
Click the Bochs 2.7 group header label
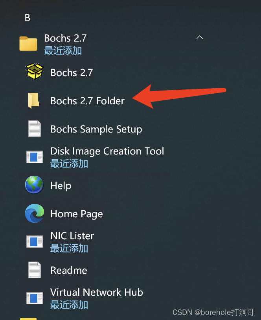pos(65,38)
